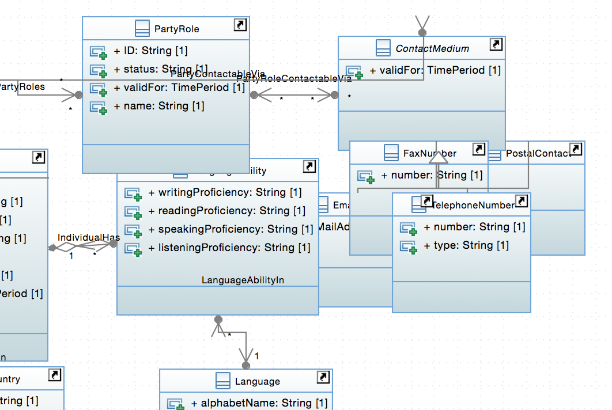Click the attribute icon for ID: String
The width and height of the screenshot is (612, 410).
(98, 52)
